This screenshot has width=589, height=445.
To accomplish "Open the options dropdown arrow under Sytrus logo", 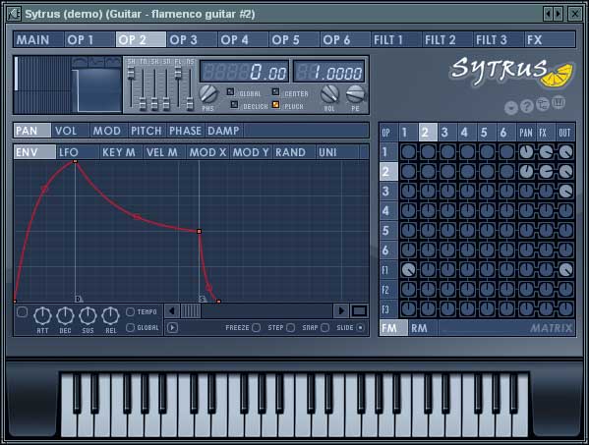I will coord(511,108).
